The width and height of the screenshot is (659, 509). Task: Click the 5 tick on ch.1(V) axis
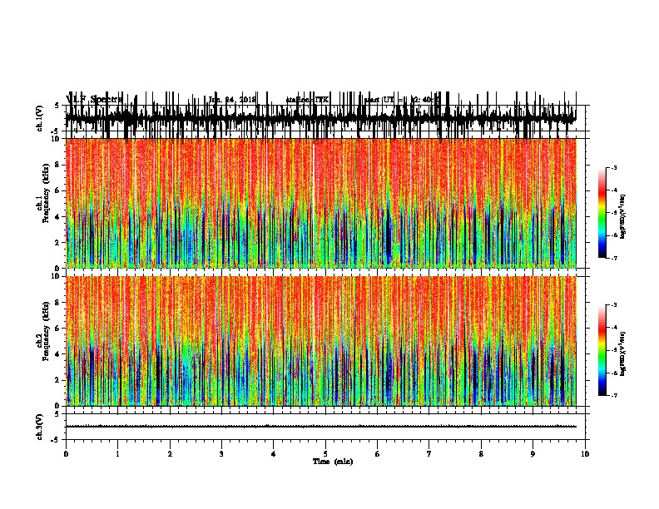pos(57,106)
